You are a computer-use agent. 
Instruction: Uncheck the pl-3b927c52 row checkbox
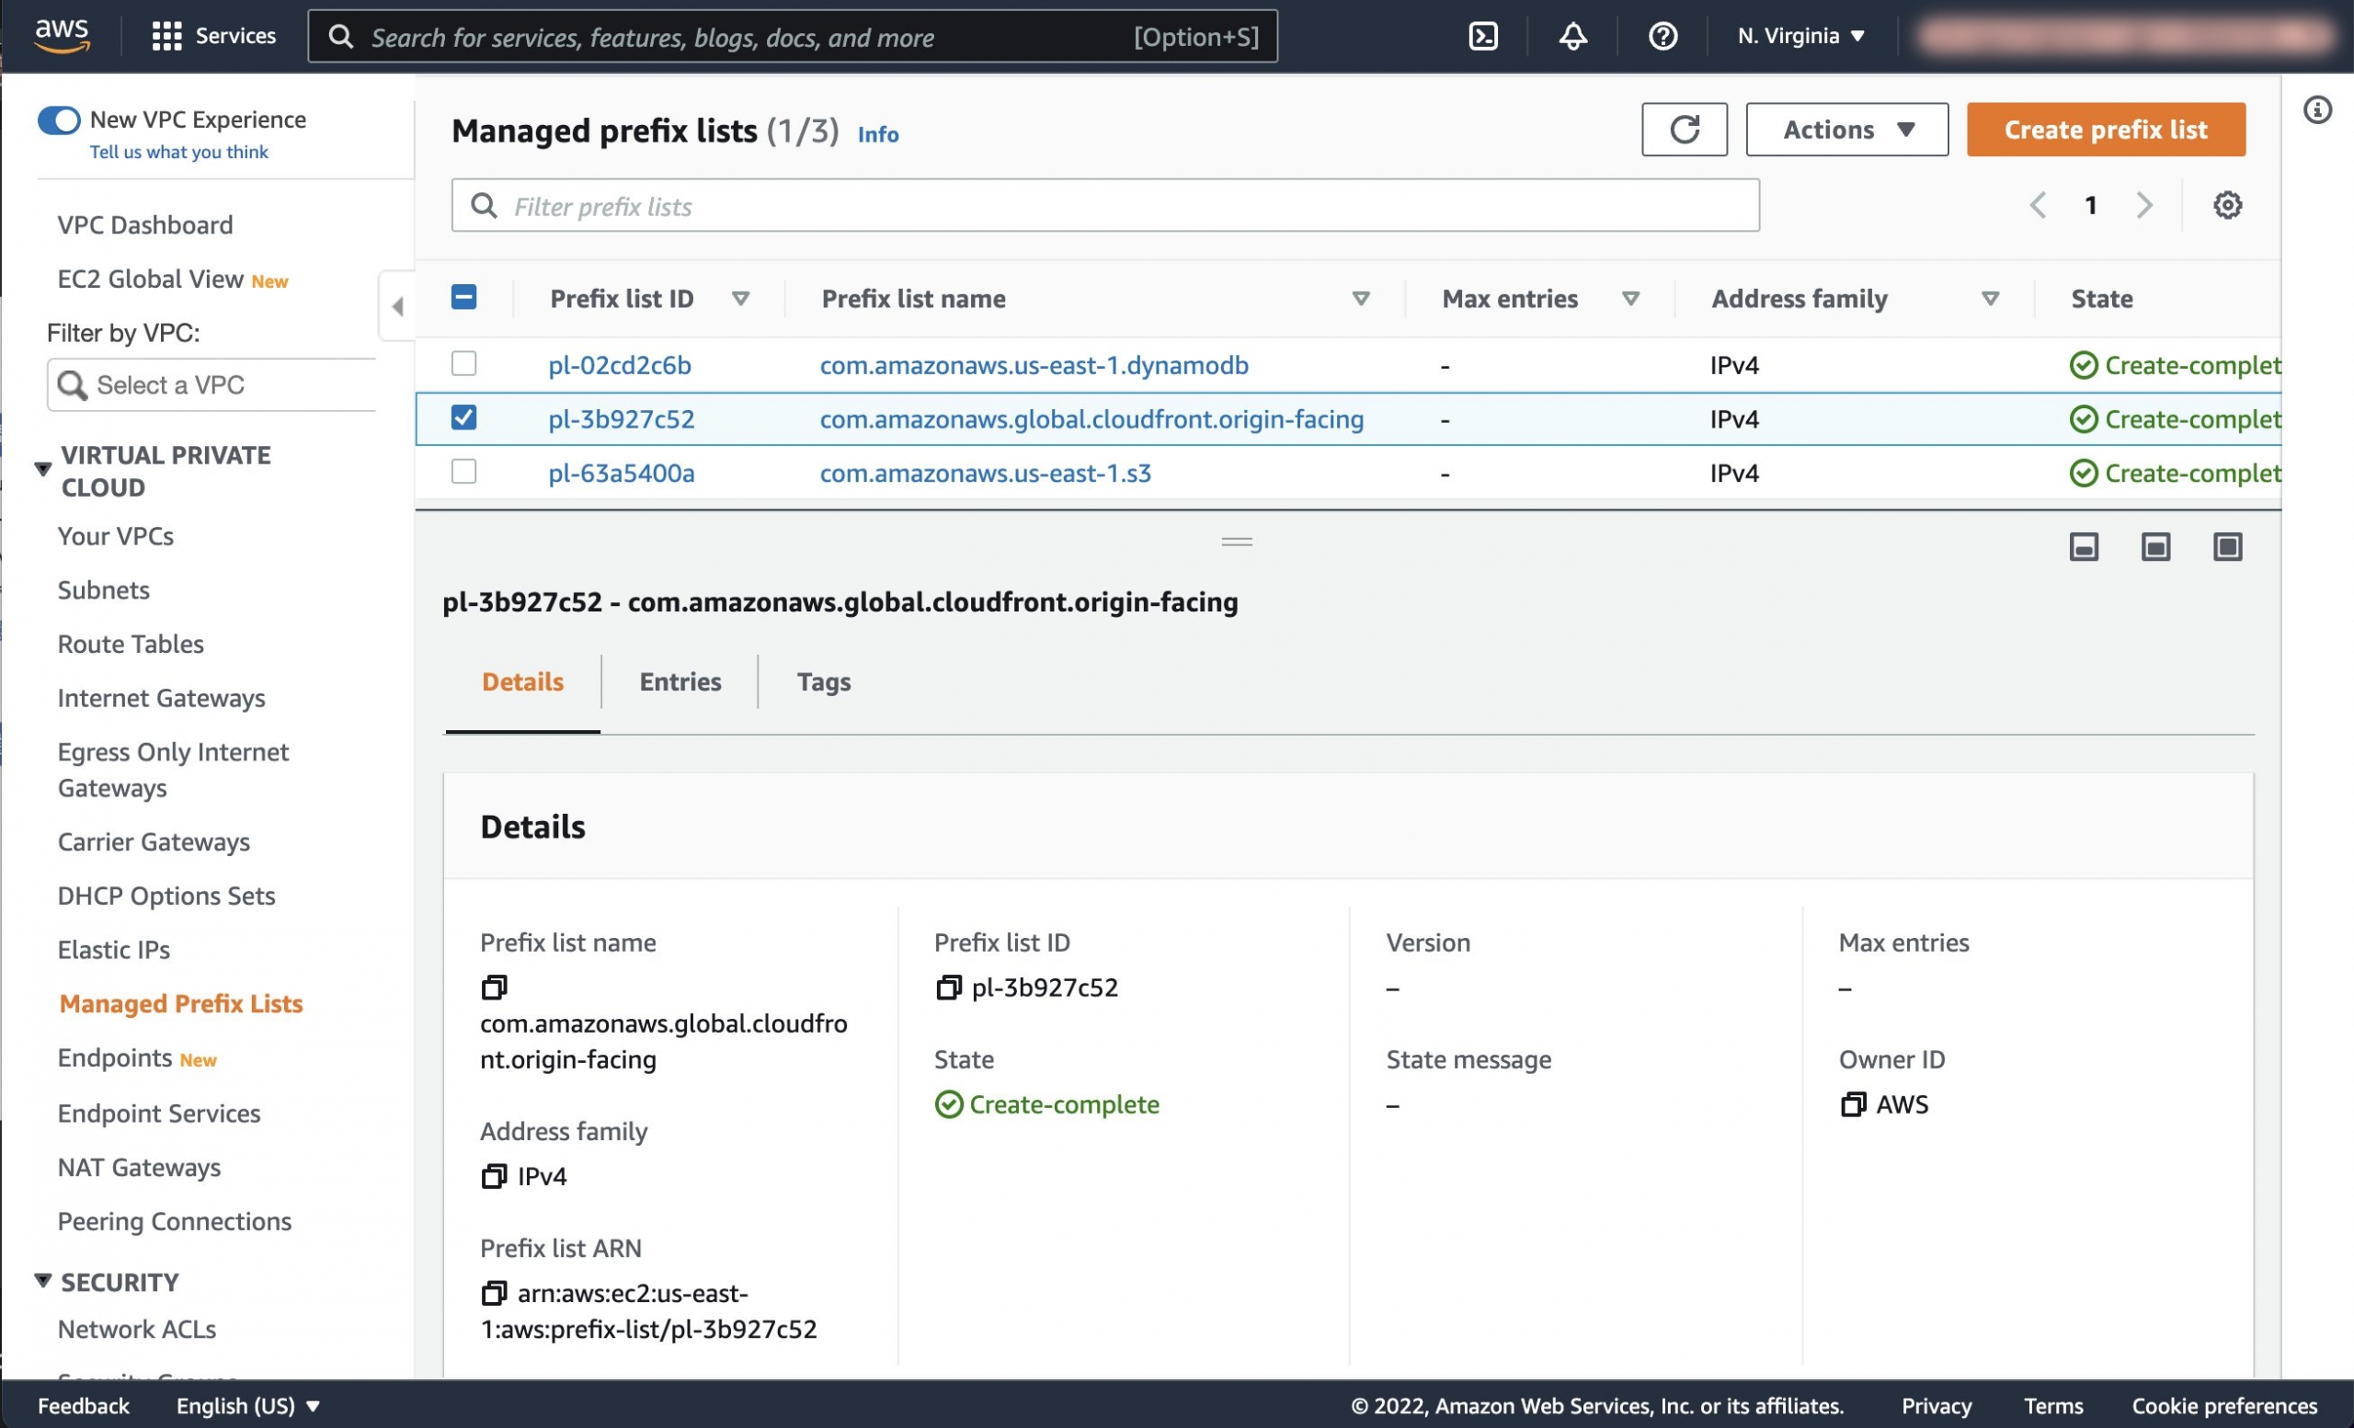click(463, 417)
